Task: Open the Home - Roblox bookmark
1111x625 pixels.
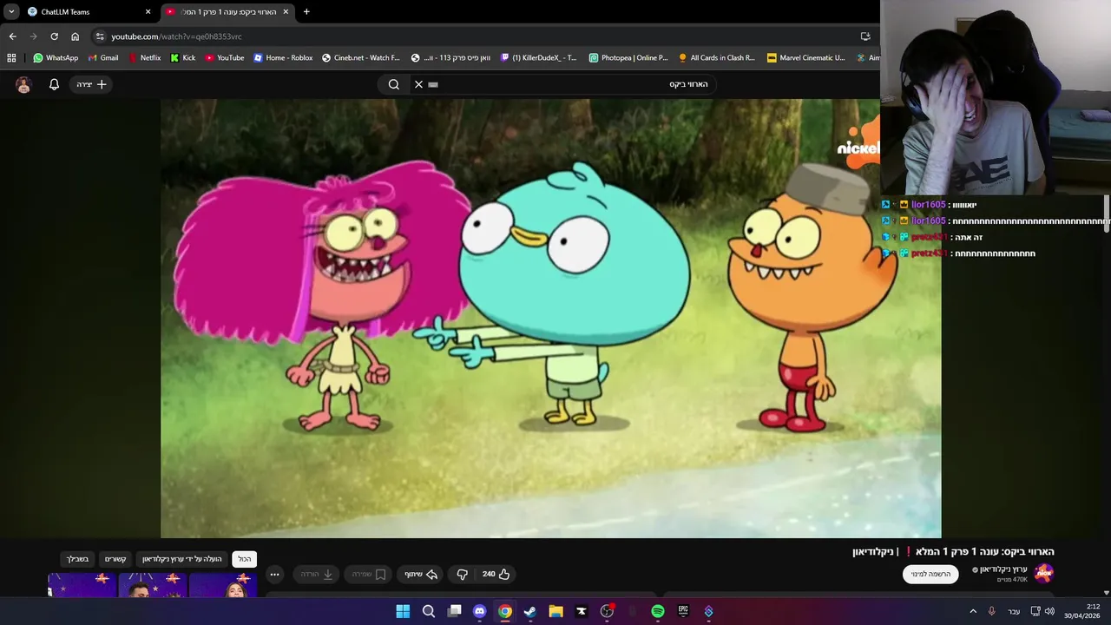Action: (x=283, y=58)
